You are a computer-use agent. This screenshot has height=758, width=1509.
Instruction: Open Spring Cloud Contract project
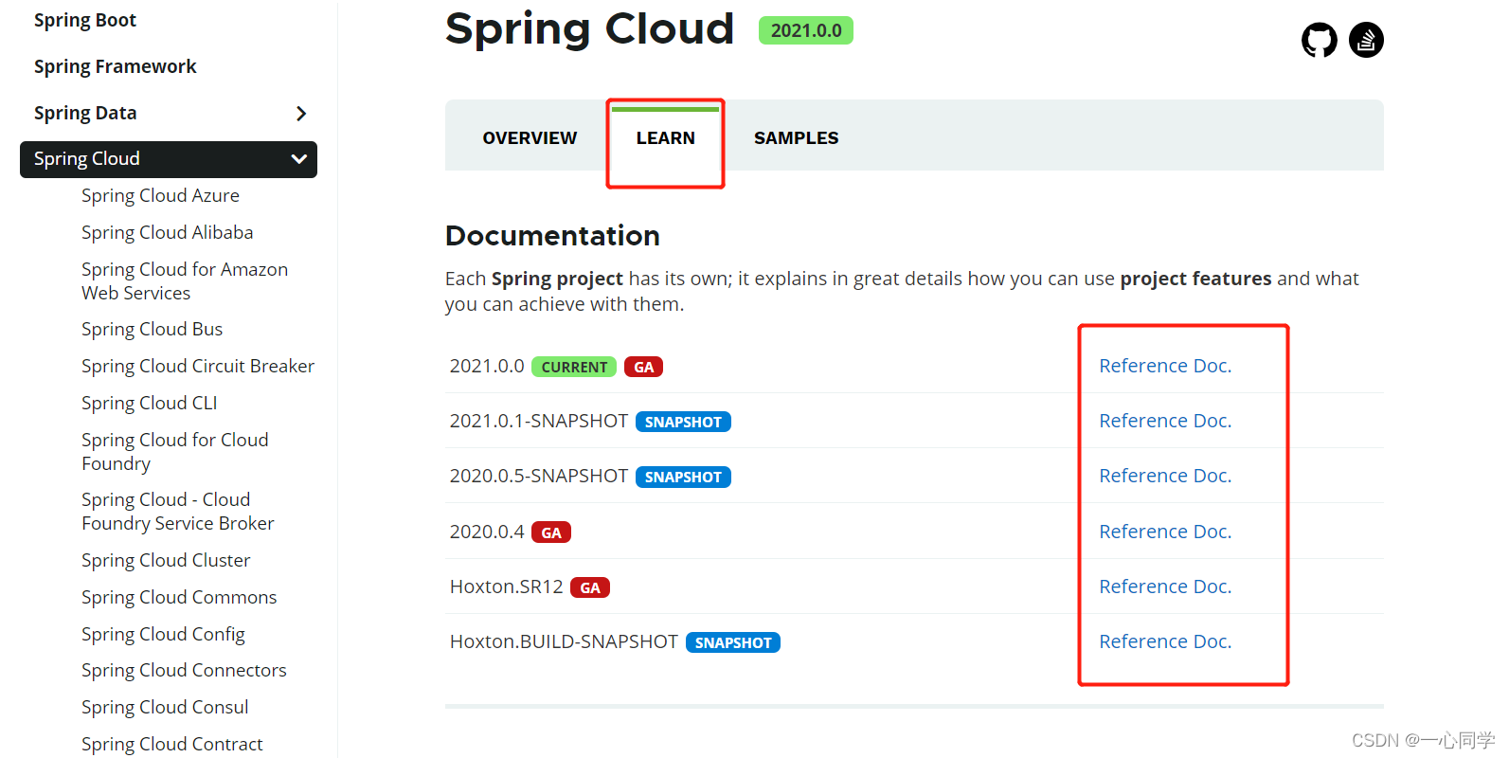(x=172, y=744)
